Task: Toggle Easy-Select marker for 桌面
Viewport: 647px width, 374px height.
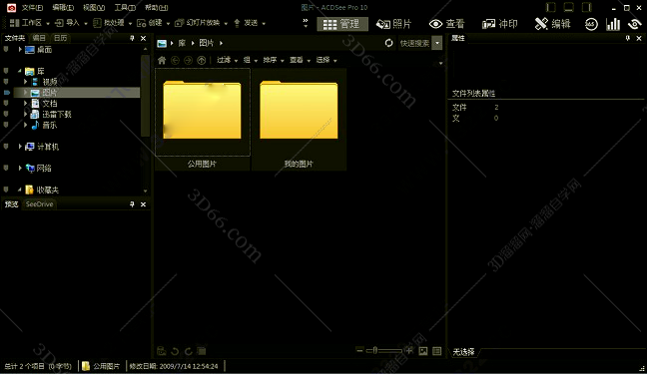Action: click(6, 50)
